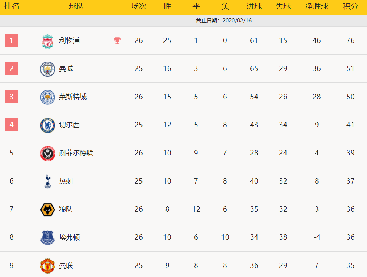
Task: Click the Leicester City fox crest
Action: [48, 97]
